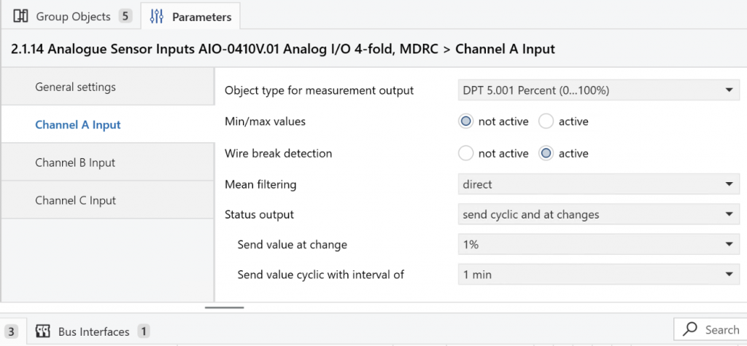Viewport: 747px width, 346px height.
Task: Enable Wire break detection active option
Action: [x=546, y=154]
